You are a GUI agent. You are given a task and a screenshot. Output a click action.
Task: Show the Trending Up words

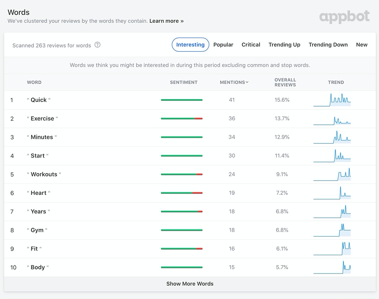284,45
